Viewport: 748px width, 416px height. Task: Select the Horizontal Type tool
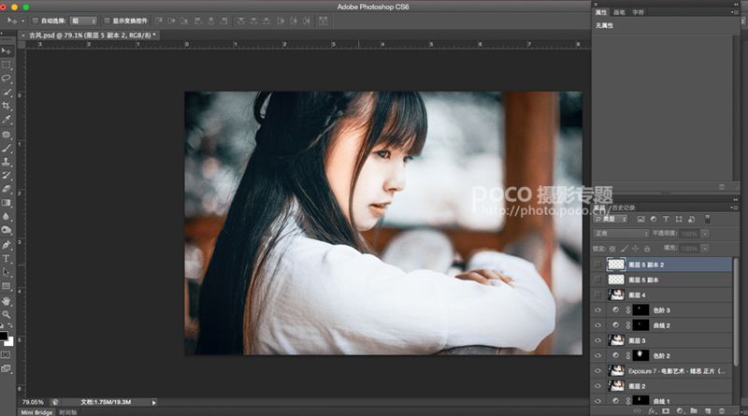(7, 259)
